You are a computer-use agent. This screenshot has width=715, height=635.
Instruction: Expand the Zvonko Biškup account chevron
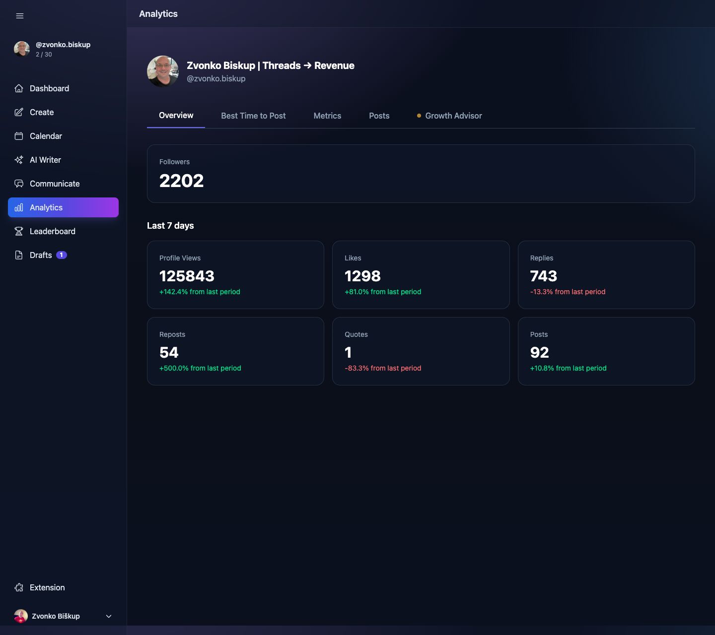pos(109,616)
